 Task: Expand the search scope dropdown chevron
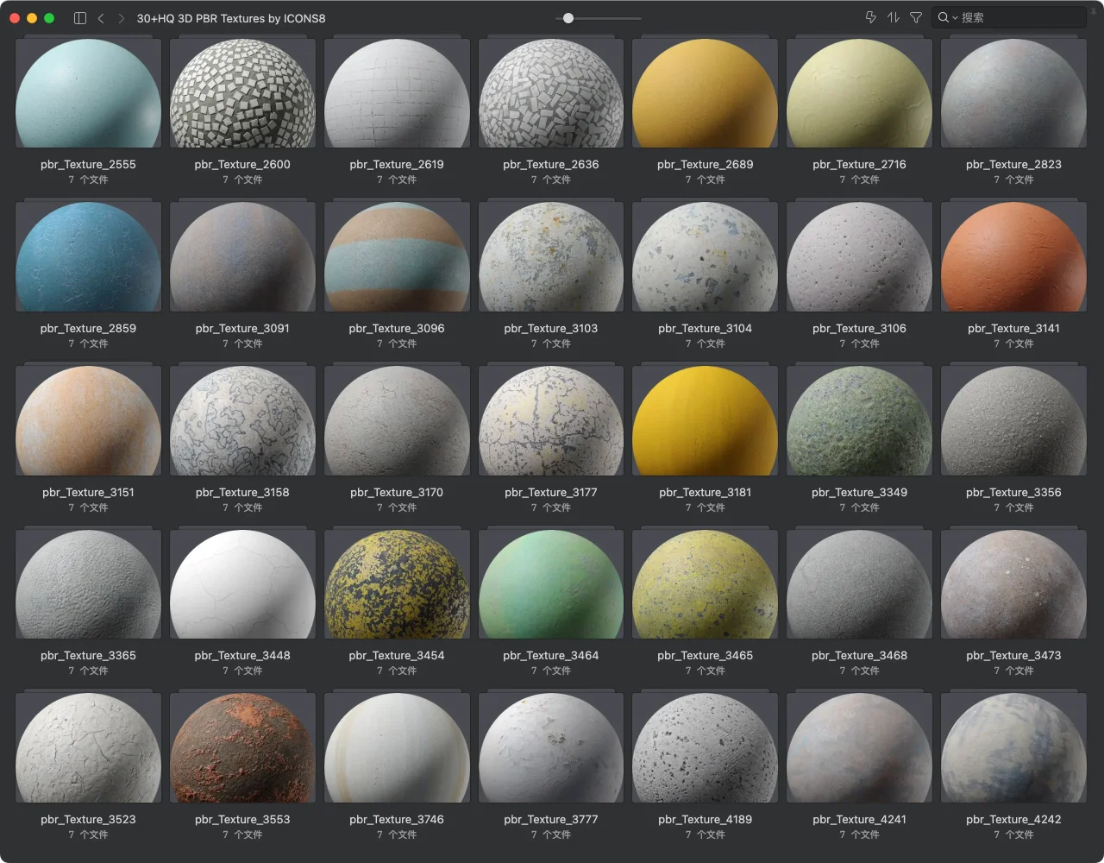coord(955,18)
